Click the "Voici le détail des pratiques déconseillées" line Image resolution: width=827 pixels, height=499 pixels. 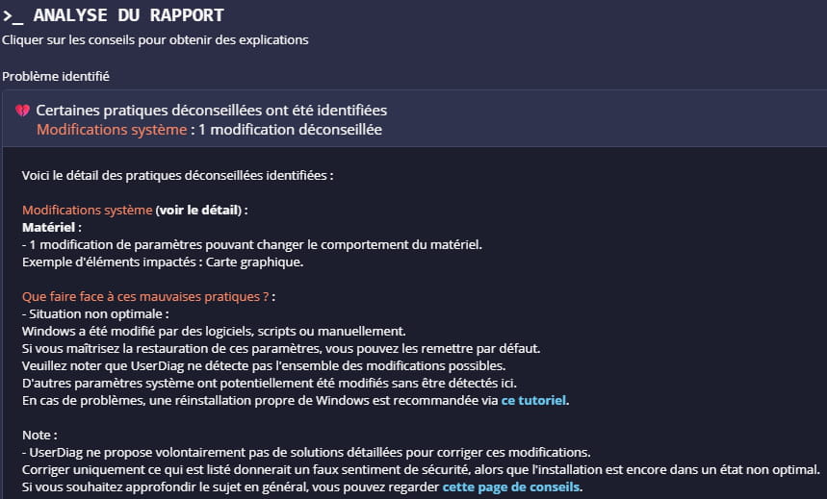click(177, 176)
